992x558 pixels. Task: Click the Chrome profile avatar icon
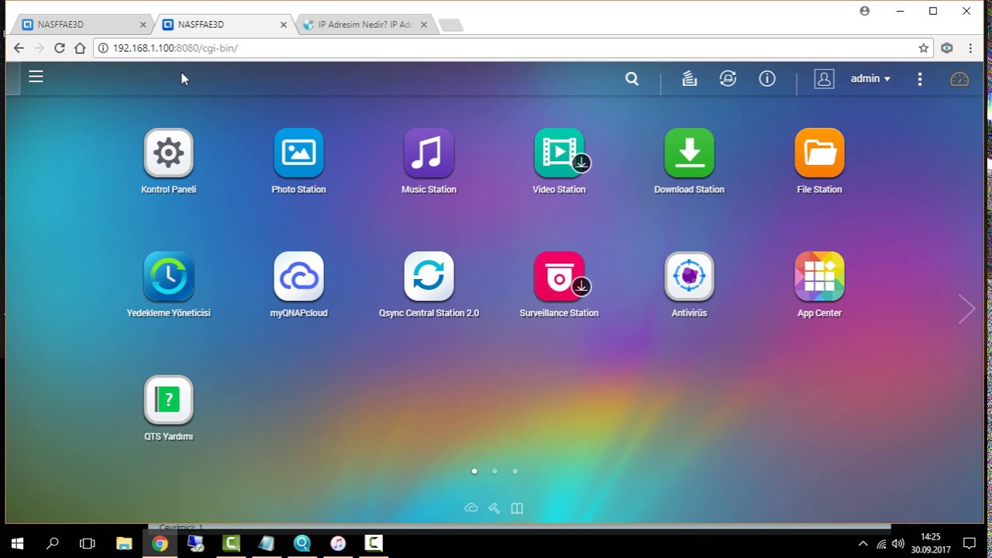864,11
